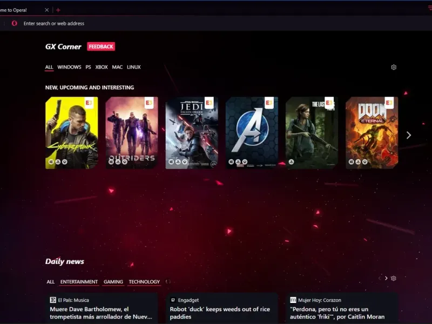Click the Daily news heading
This screenshot has height=324, width=432.
click(65, 261)
